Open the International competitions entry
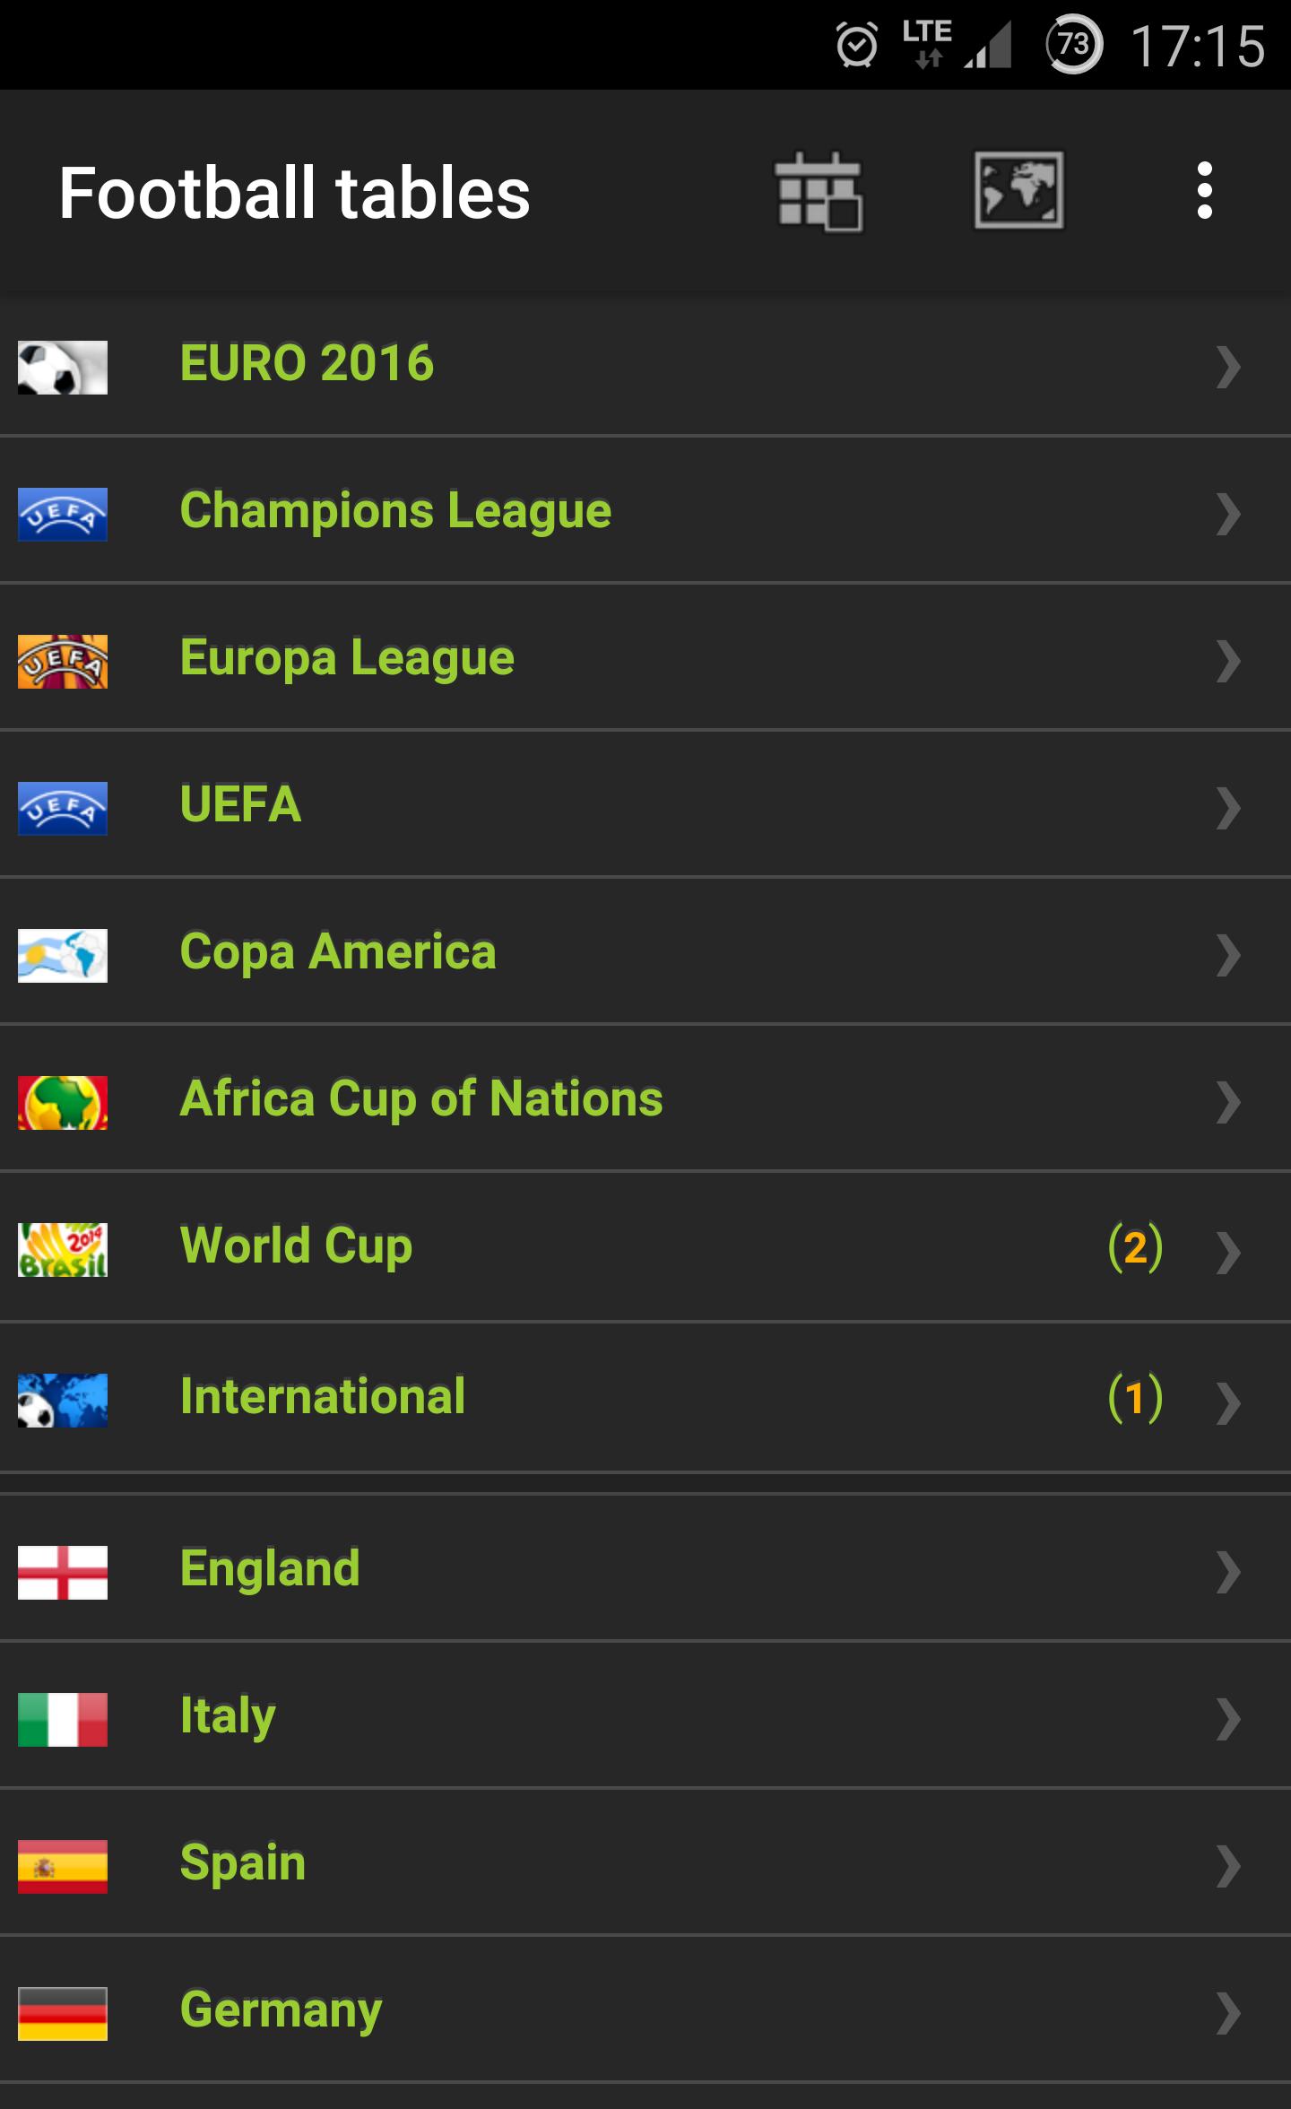1291x2109 pixels. (645, 1397)
